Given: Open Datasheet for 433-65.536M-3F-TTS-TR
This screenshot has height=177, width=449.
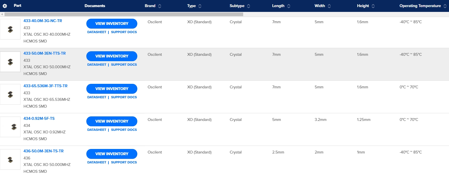Looking at the screenshot, I should point(97,97).
